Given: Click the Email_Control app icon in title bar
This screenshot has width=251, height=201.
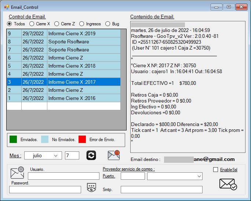Looking at the screenshot, I should [6, 7].
